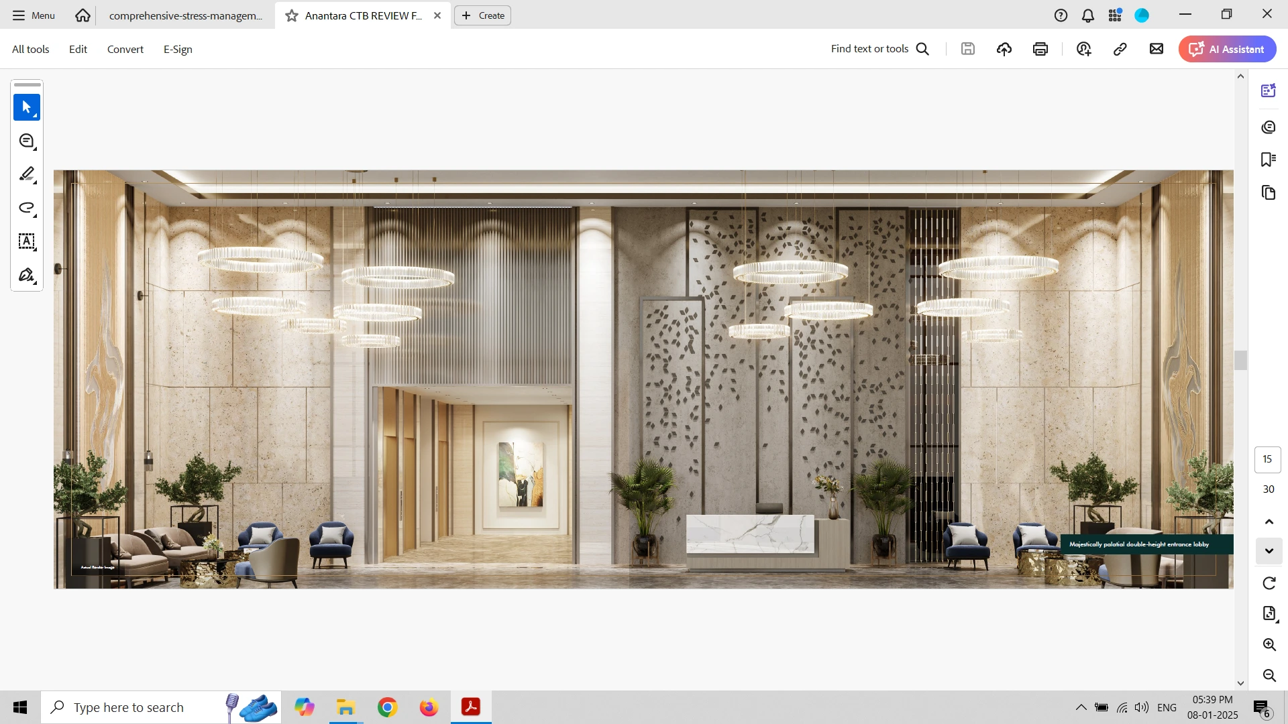This screenshot has height=724, width=1288.
Task: Show hidden system tray icons
Action: coord(1081,707)
